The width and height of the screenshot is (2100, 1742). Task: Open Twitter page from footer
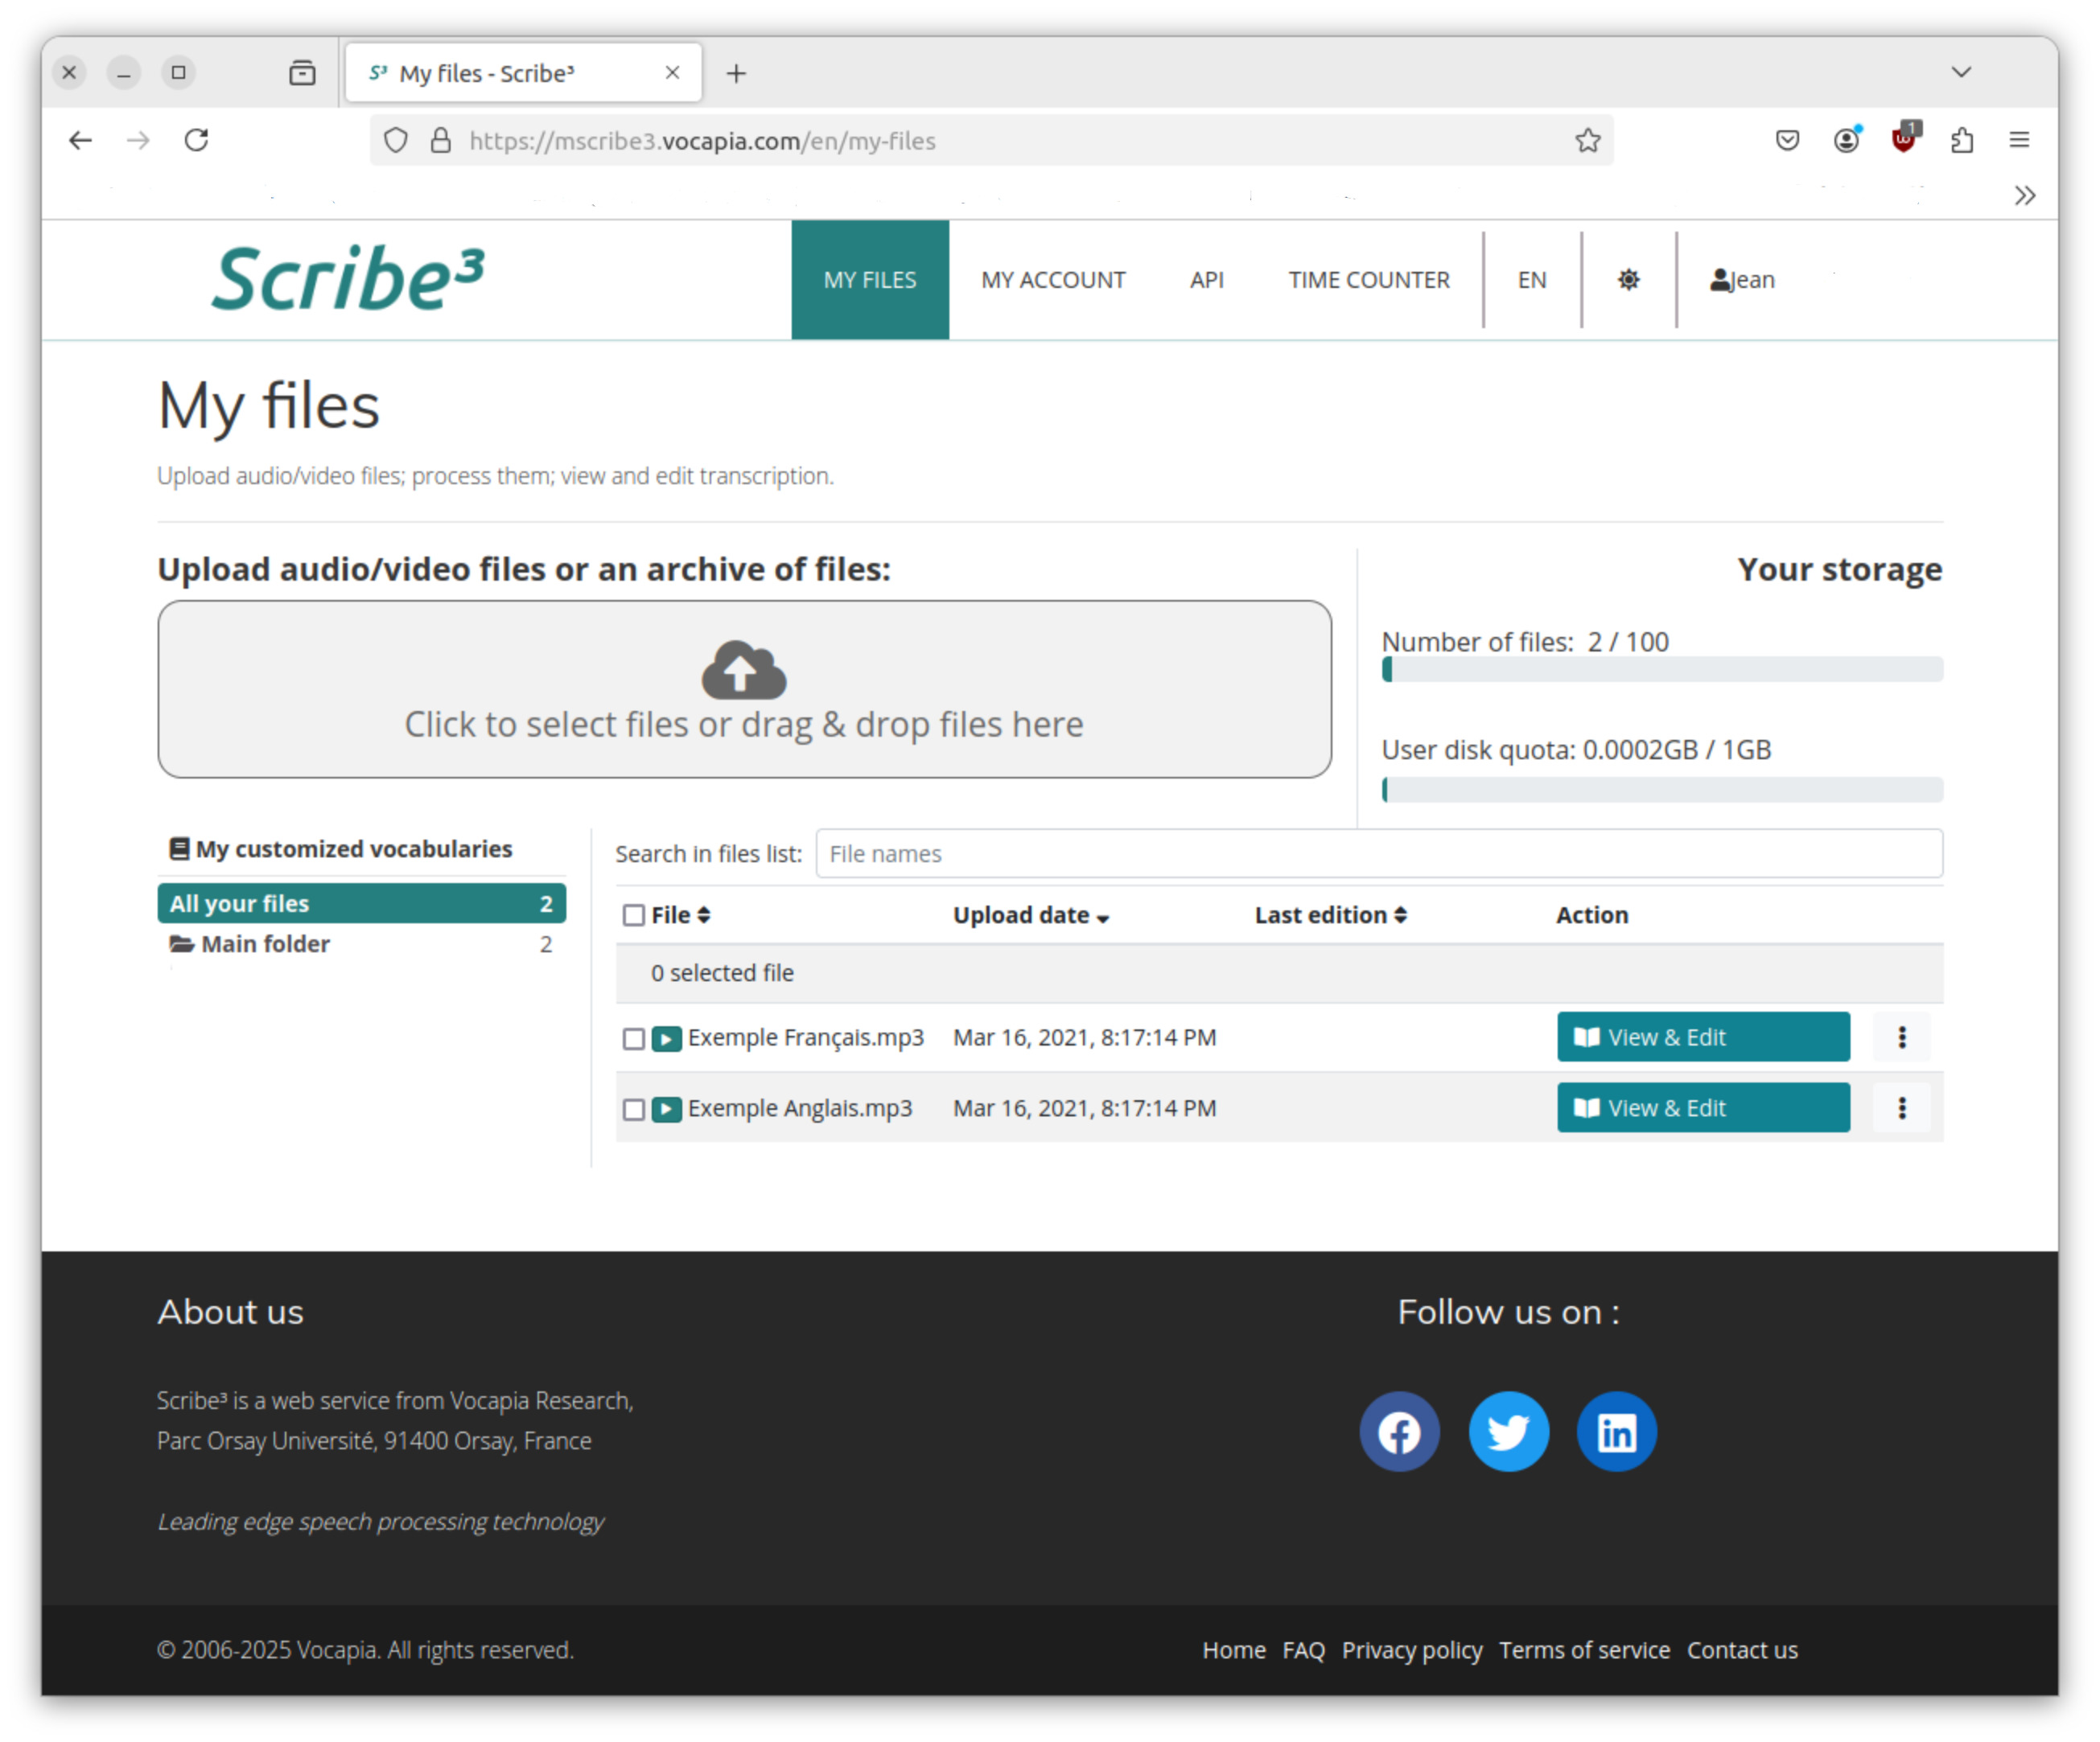(x=1508, y=1433)
